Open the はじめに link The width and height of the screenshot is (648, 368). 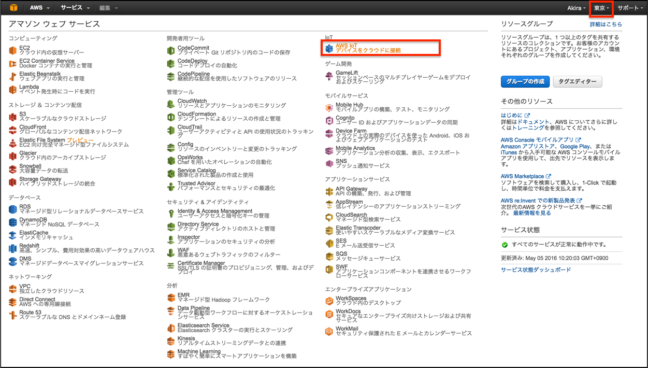click(515, 115)
